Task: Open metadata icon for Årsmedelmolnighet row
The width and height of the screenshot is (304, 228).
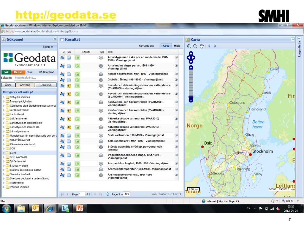Action: pyautogui.click(x=69, y=164)
